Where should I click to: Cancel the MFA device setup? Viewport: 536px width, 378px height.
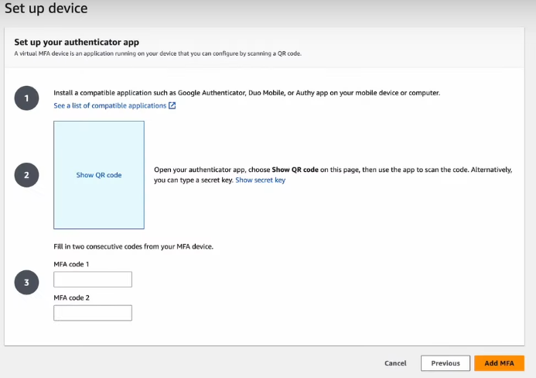pyautogui.click(x=395, y=363)
